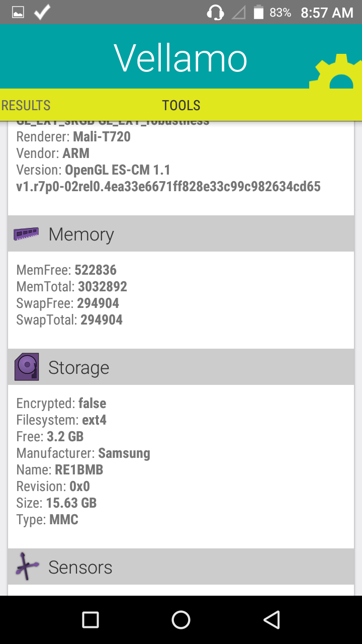Image resolution: width=362 pixels, height=644 pixels.
Task: Tap the Vellamo app title
Action: point(181,58)
